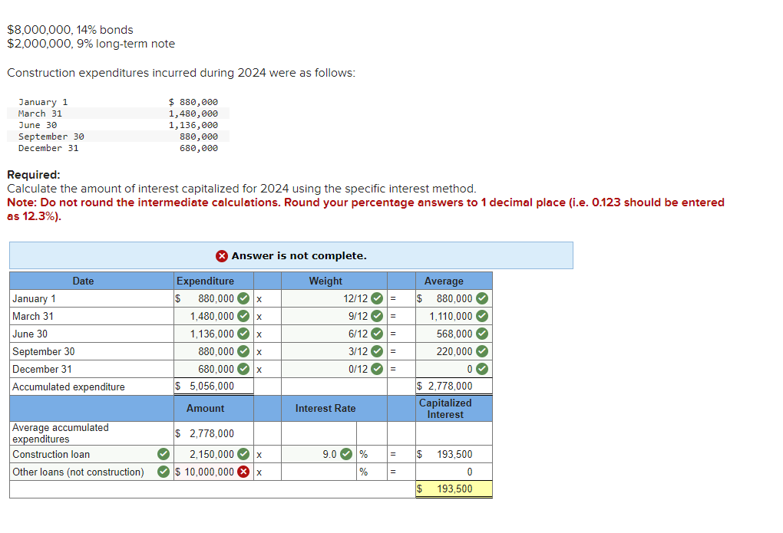
Task: Click the $5,056,000 accumulated expenditure total
Action: (213, 386)
